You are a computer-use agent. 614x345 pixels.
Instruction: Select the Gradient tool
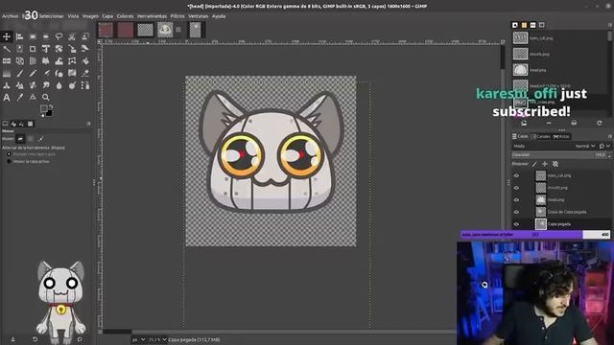tap(7, 73)
